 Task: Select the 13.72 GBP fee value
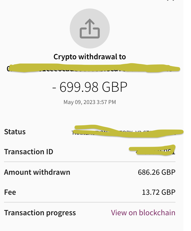[158, 192]
